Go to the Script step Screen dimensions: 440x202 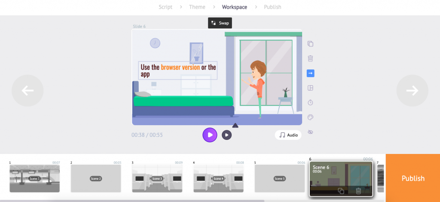pos(165,7)
